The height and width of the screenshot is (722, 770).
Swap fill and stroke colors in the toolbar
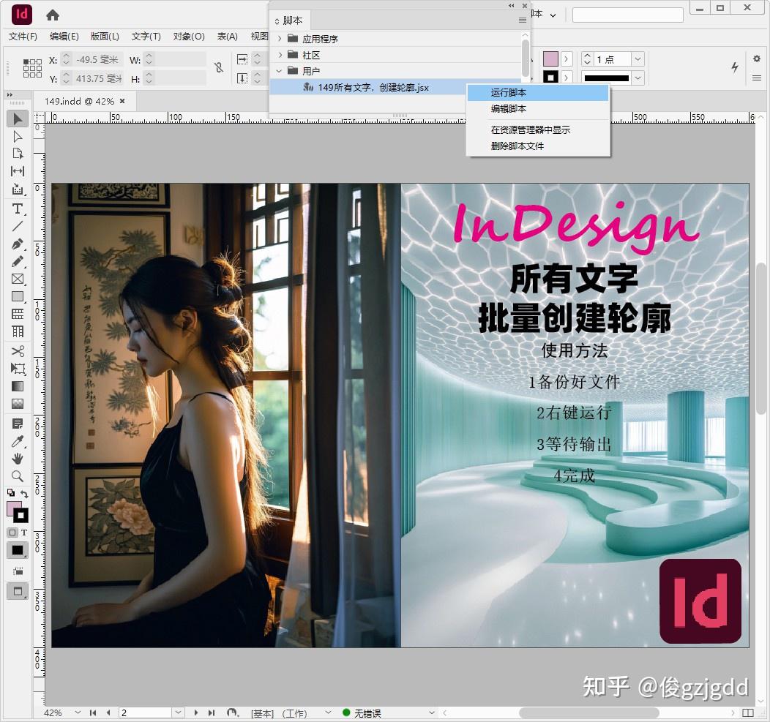pos(24,495)
